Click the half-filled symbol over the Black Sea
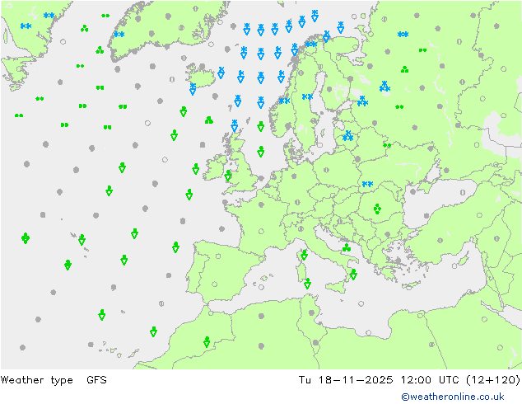Screen dimensions: 522x404 click(463, 192)
